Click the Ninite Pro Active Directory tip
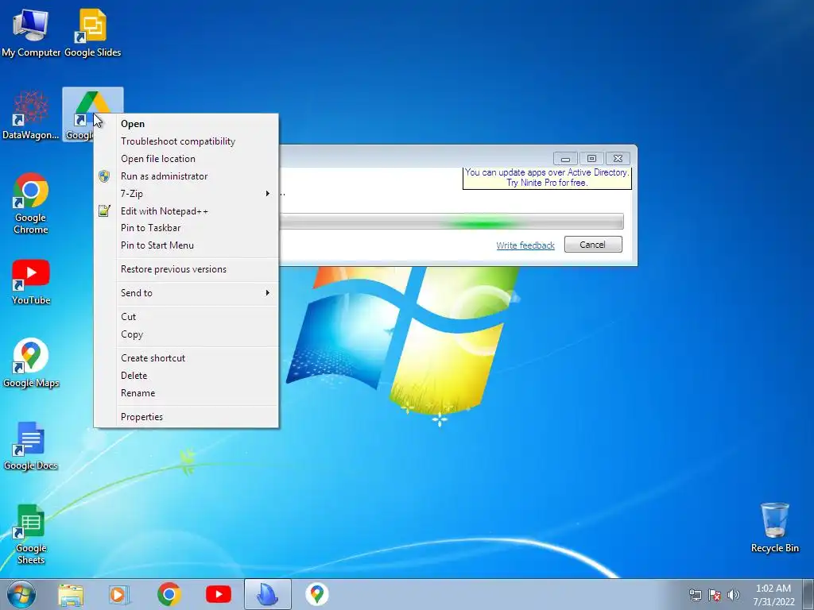The image size is (814, 610). point(547,177)
